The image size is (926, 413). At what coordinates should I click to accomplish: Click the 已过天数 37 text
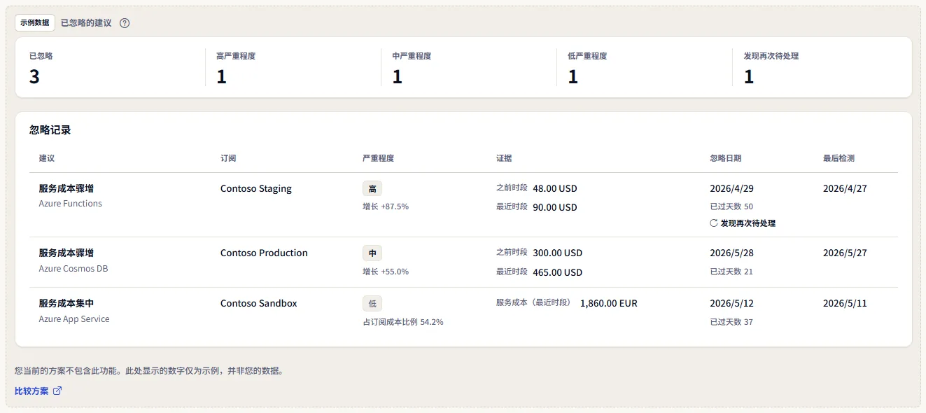click(731, 322)
